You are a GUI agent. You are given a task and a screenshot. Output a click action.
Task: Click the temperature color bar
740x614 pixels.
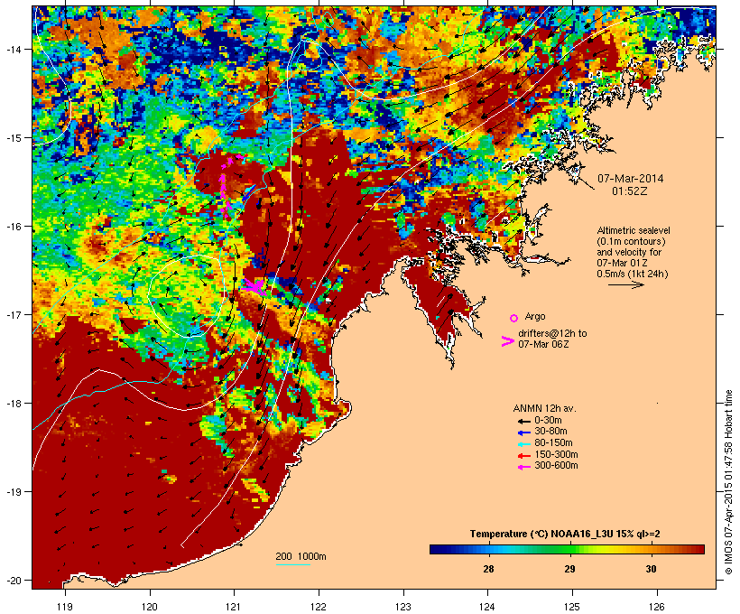click(567, 549)
